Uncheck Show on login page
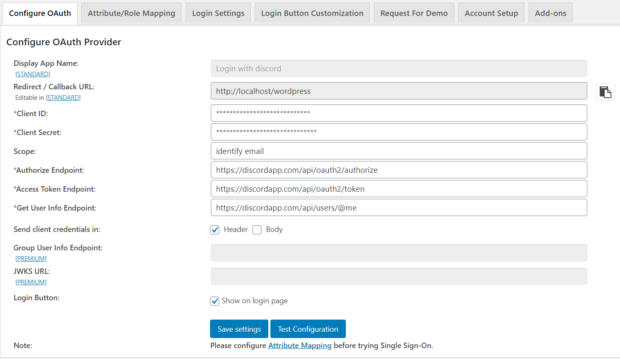 tap(214, 301)
